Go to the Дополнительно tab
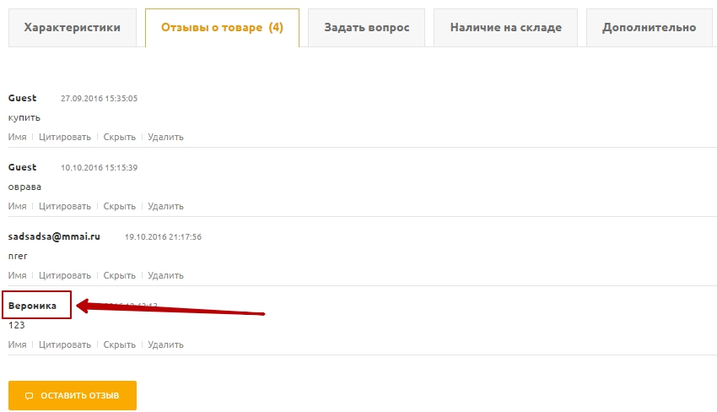This screenshot has width=717, height=412. click(x=649, y=28)
